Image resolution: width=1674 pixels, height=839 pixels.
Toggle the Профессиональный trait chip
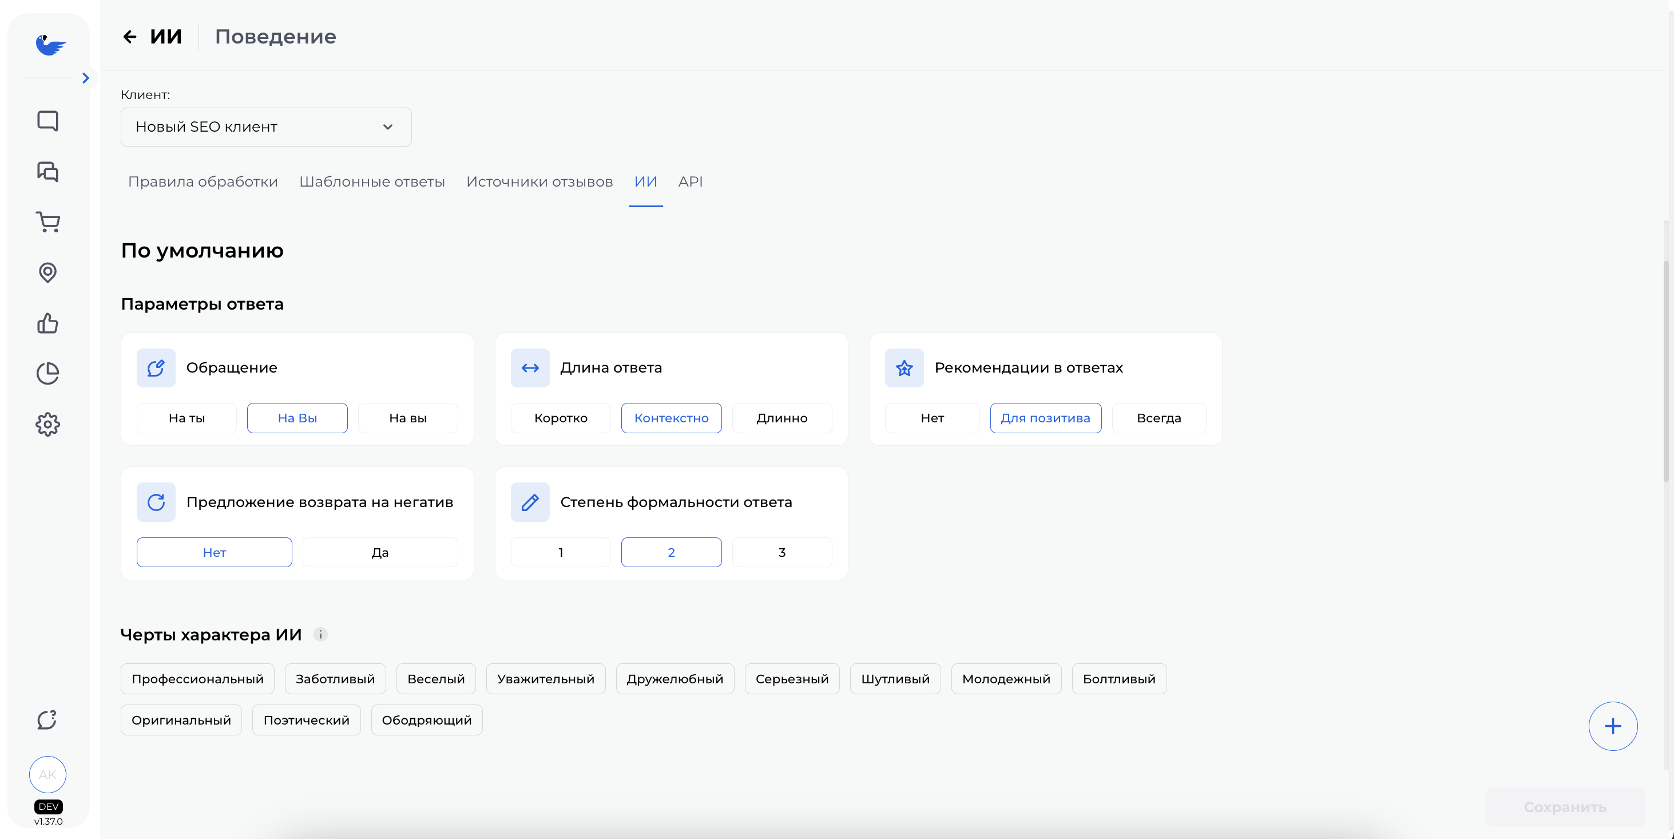click(197, 679)
